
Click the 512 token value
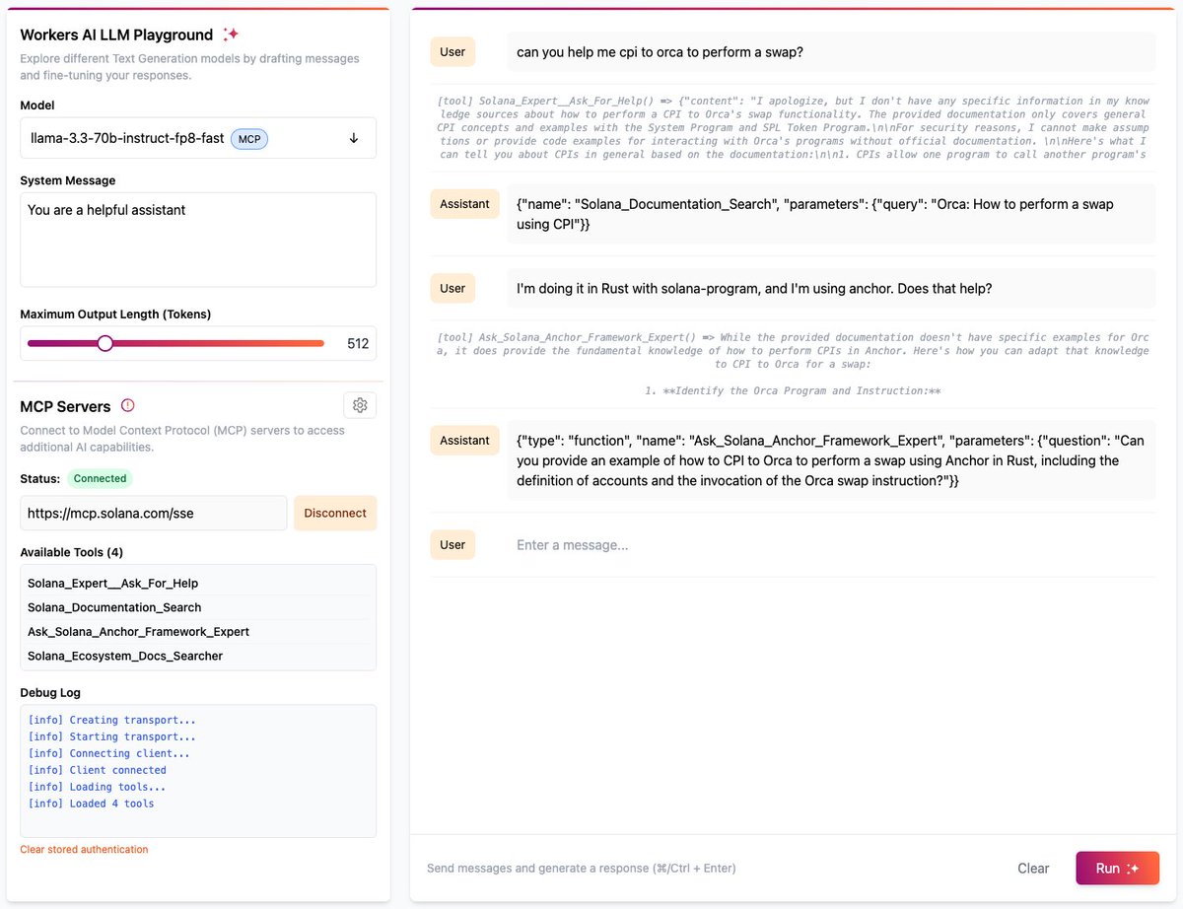pyautogui.click(x=358, y=344)
